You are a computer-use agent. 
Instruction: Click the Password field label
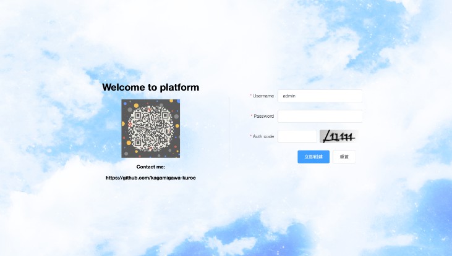pos(264,116)
